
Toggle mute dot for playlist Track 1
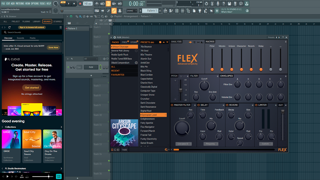coord(109,34)
